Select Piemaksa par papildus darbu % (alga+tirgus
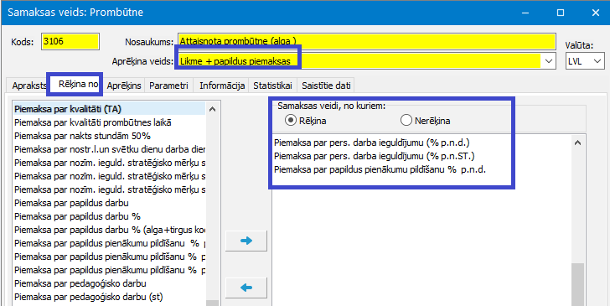The width and height of the screenshot is (610, 306). [x=109, y=230]
